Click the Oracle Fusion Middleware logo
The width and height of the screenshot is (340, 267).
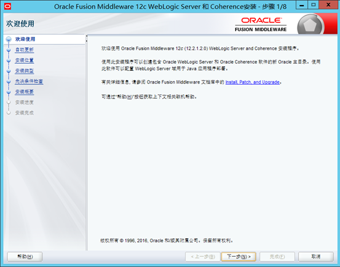(x=261, y=25)
